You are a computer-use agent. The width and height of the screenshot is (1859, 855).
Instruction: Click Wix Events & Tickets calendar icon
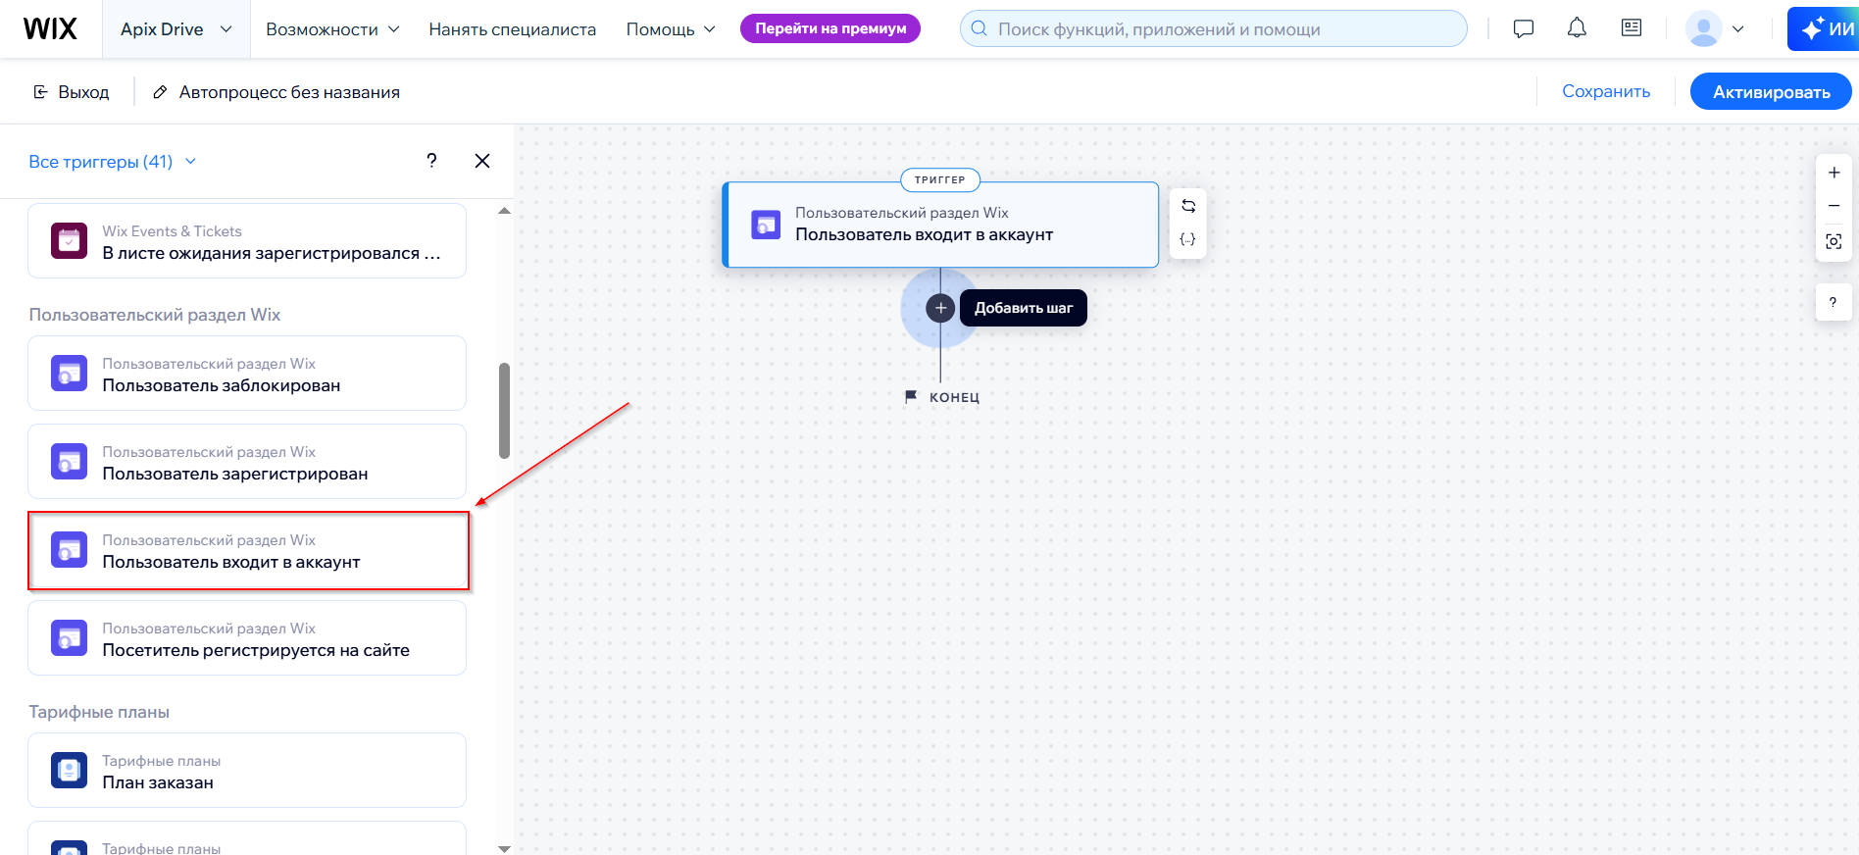(69, 240)
